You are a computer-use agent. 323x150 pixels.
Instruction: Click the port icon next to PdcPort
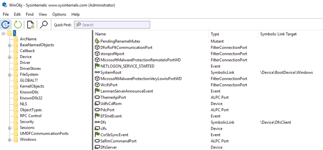[97, 110]
